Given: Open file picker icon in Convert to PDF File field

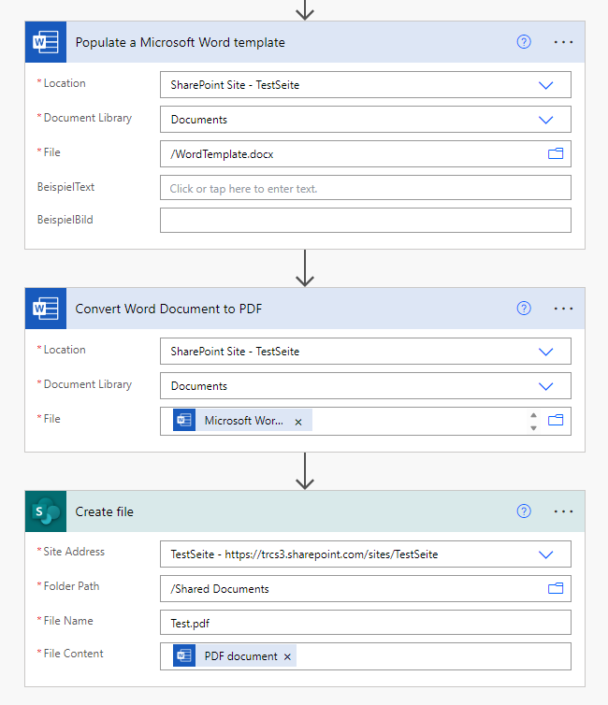Looking at the screenshot, I should point(556,421).
